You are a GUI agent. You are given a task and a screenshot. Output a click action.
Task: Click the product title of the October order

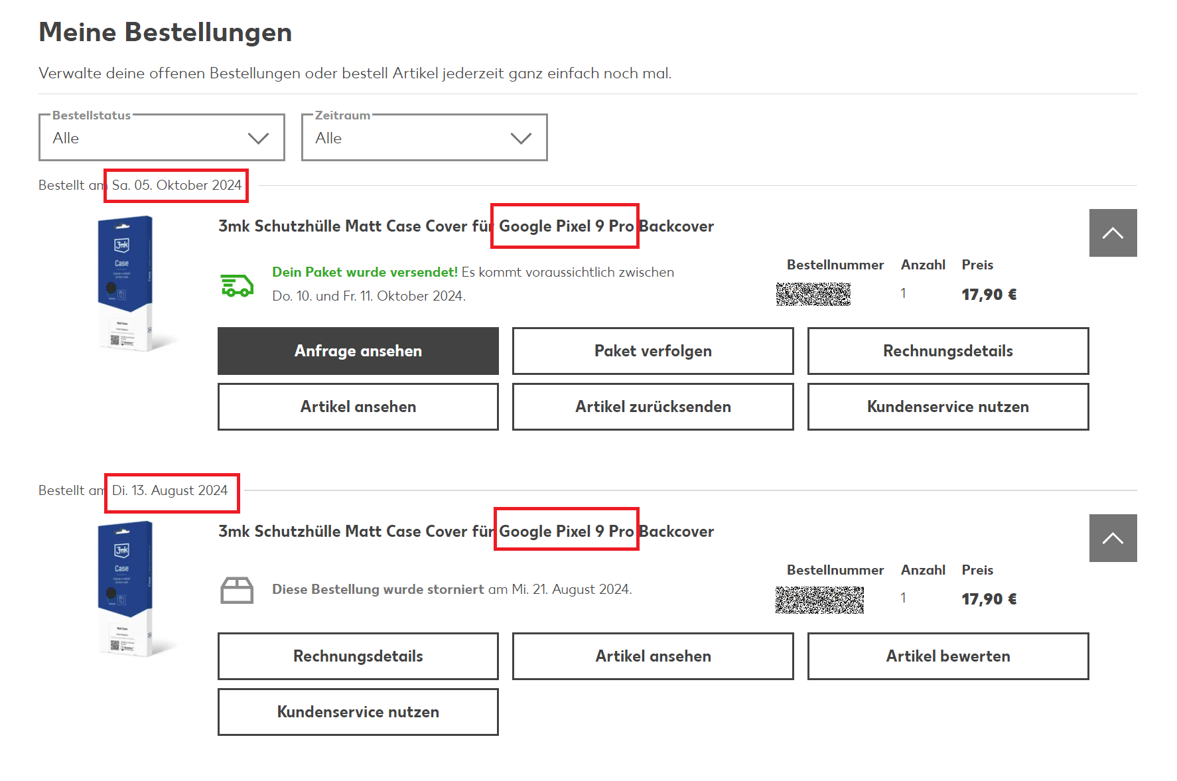pos(466,226)
